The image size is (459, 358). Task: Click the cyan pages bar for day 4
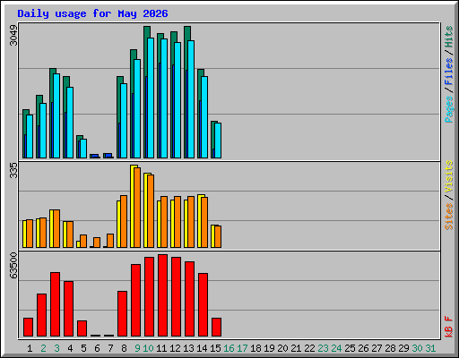[70, 123]
